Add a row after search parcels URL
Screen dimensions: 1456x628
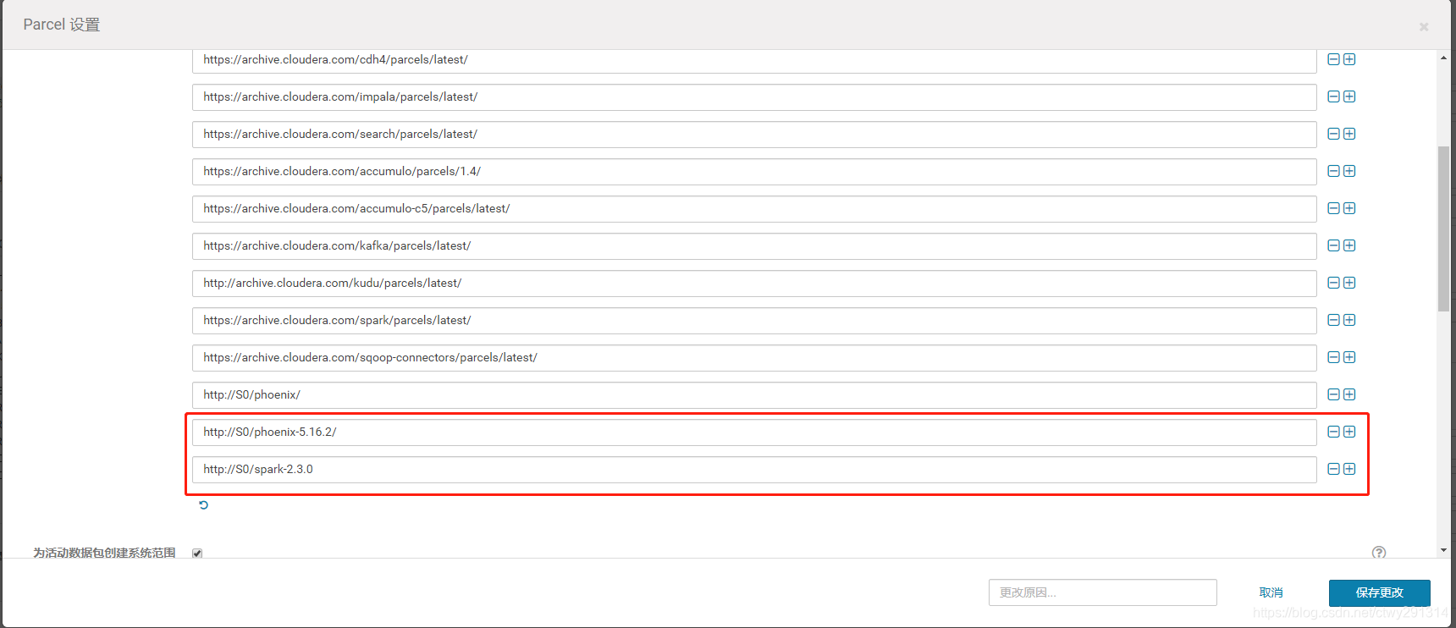click(1349, 134)
